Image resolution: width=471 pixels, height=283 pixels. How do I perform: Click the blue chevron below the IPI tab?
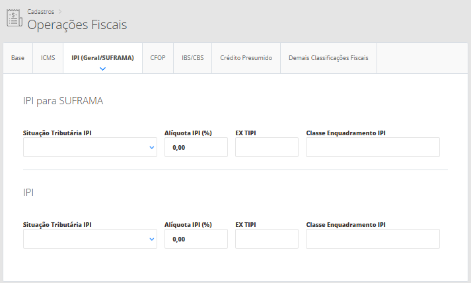pos(102,68)
